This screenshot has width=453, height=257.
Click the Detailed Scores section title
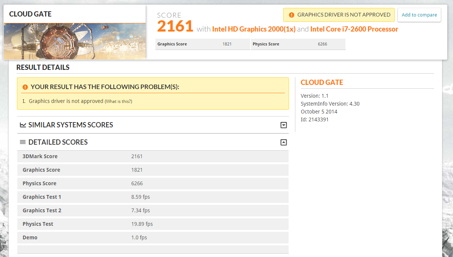click(x=58, y=142)
